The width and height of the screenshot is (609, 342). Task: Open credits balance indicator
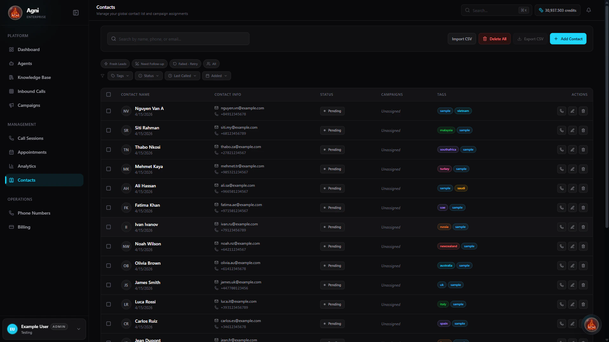[558, 10]
